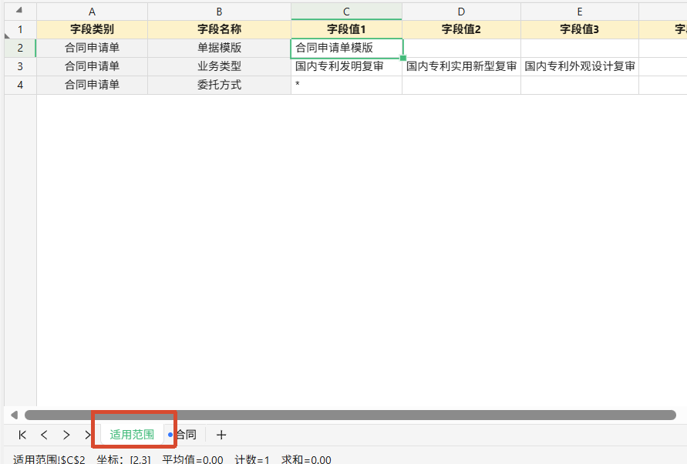Click the 求和=0.00 status bar entry

(306, 459)
